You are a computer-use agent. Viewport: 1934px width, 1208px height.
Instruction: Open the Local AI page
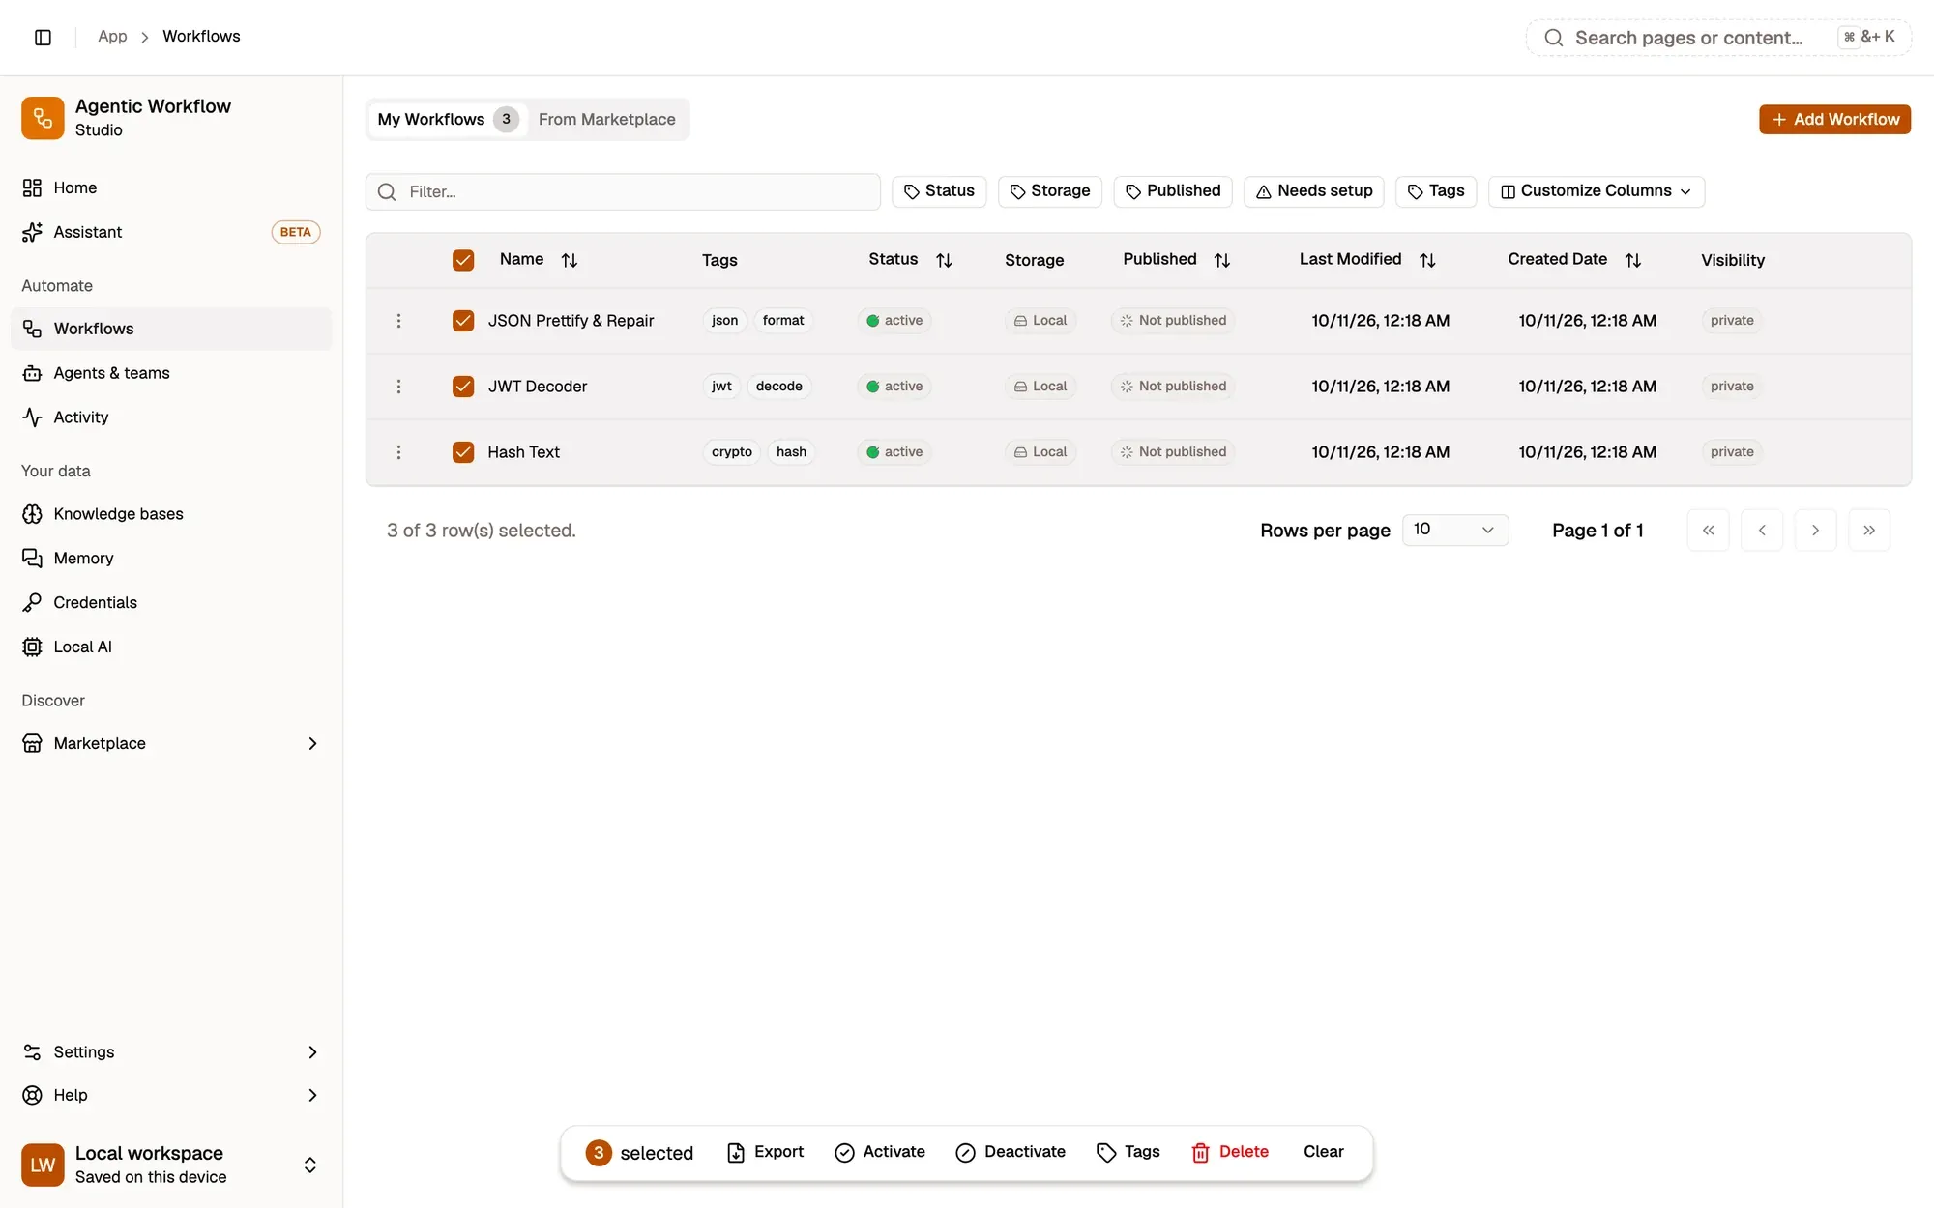point(171,647)
